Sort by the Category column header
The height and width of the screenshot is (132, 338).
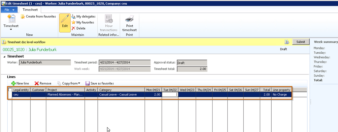click(x=121, y=90)
